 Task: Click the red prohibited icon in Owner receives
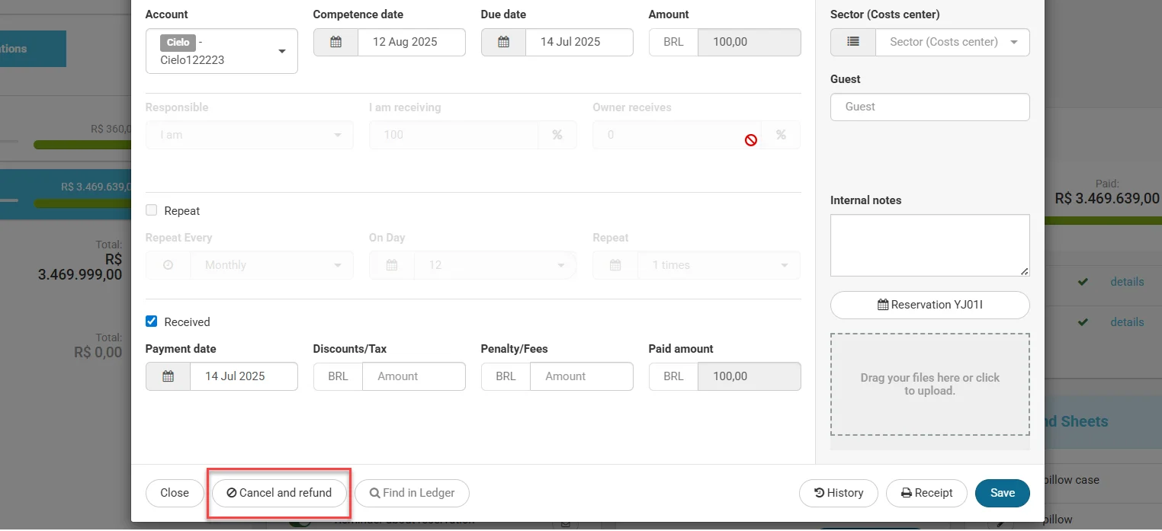click(x=751, y=140)
